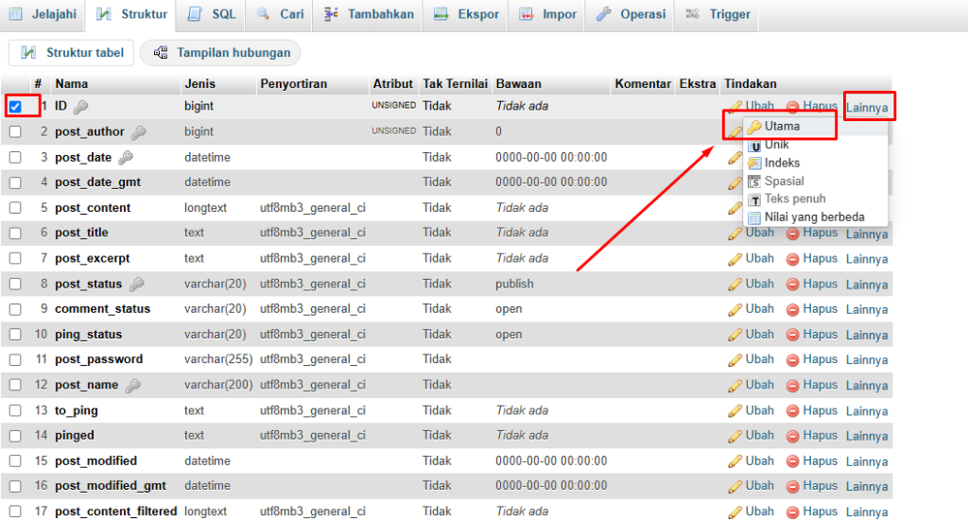Click the Struktur tab icon
This screenshot has height=520, width=968.
pyautogui.click(x=104, y=13)
